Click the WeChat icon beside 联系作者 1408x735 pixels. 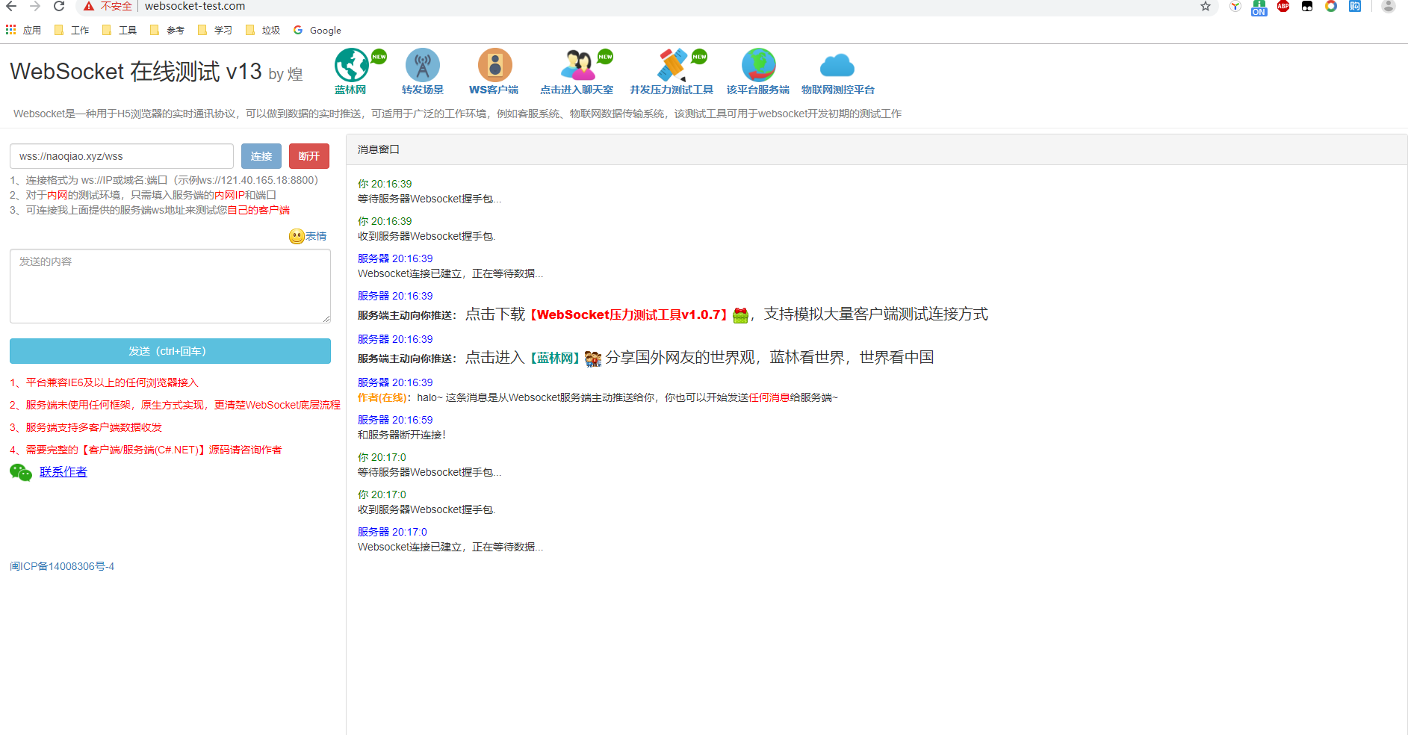pos(20,472)
